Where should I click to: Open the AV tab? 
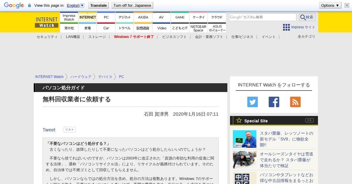click(161, 17)
